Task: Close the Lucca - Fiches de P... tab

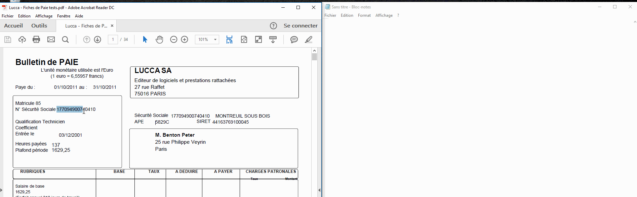Action: [112, 26]
